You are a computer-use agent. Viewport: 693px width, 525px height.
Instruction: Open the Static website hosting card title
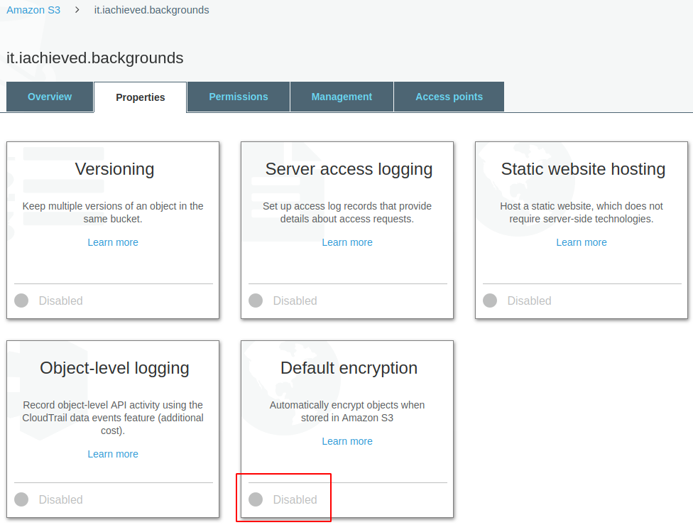583,169
